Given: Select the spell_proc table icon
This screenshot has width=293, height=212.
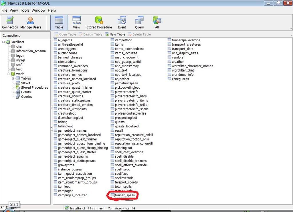Looking at the screenshot, I should pyautogui.click(x=112, y=169).
